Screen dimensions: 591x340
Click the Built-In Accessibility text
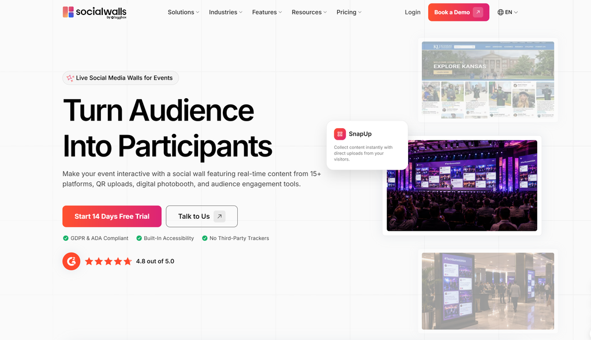click(169, 238)
